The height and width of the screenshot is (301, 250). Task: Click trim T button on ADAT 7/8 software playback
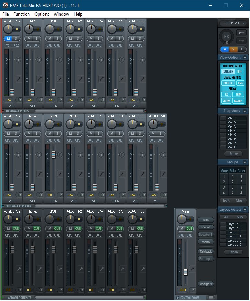coord(163,155)
